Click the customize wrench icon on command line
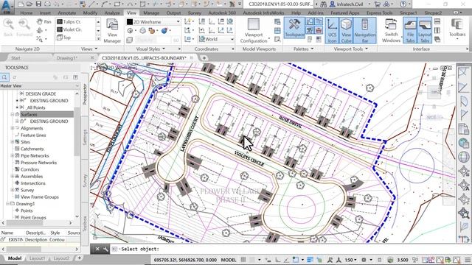Image resolution: width=472 pixels, height=265 pixels. 105,249
